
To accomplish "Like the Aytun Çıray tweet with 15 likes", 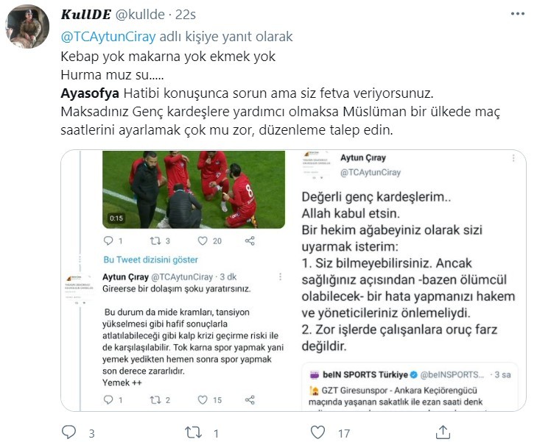I will coord(203,400).
